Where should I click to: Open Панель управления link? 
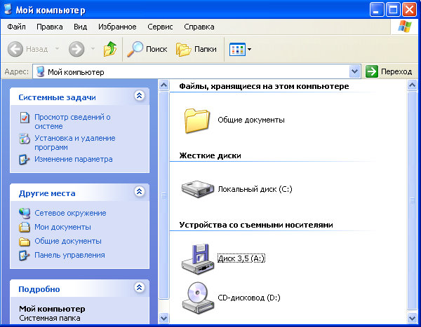coord(69,255)
